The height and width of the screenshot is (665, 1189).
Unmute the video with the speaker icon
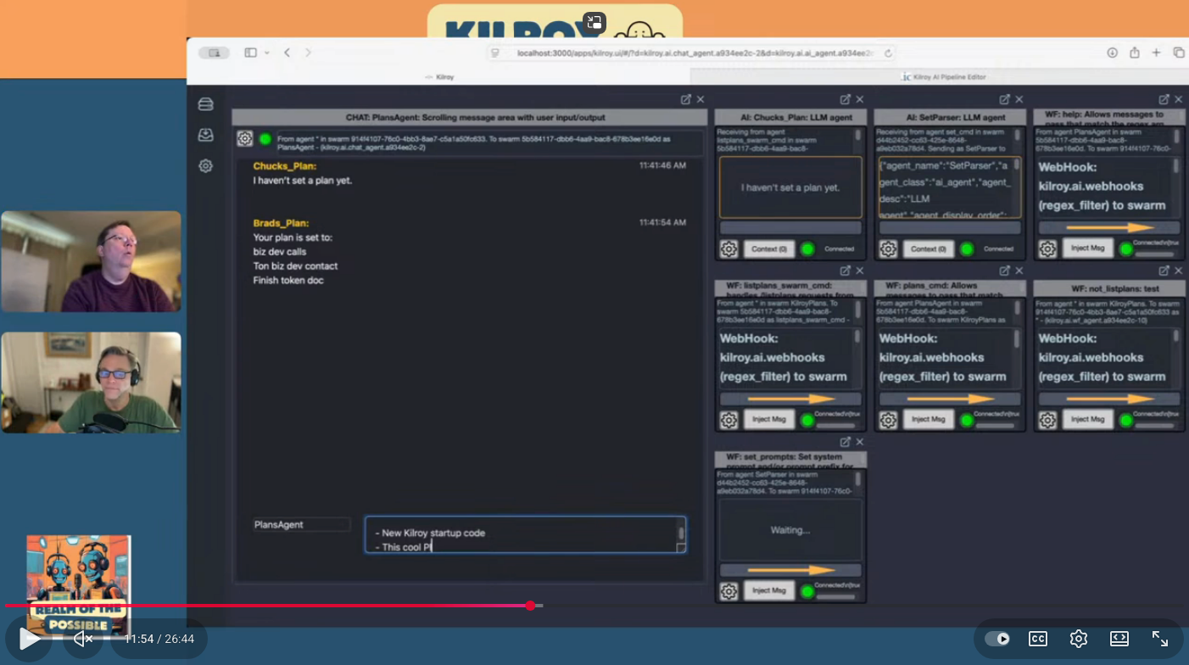pyautogui.click(x=82, y=639)
